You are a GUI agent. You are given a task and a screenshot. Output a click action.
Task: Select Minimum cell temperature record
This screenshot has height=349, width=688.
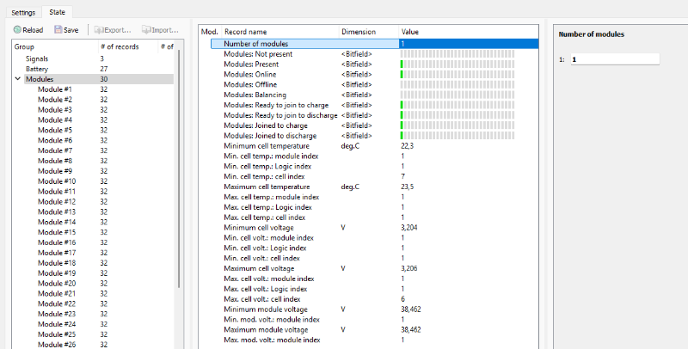(x=267, y=146)
